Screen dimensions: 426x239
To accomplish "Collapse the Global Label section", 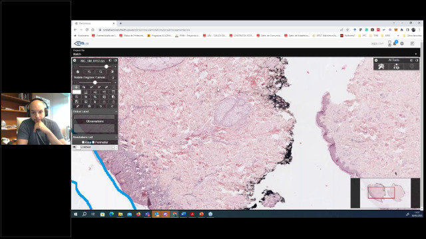I will 116,112.
